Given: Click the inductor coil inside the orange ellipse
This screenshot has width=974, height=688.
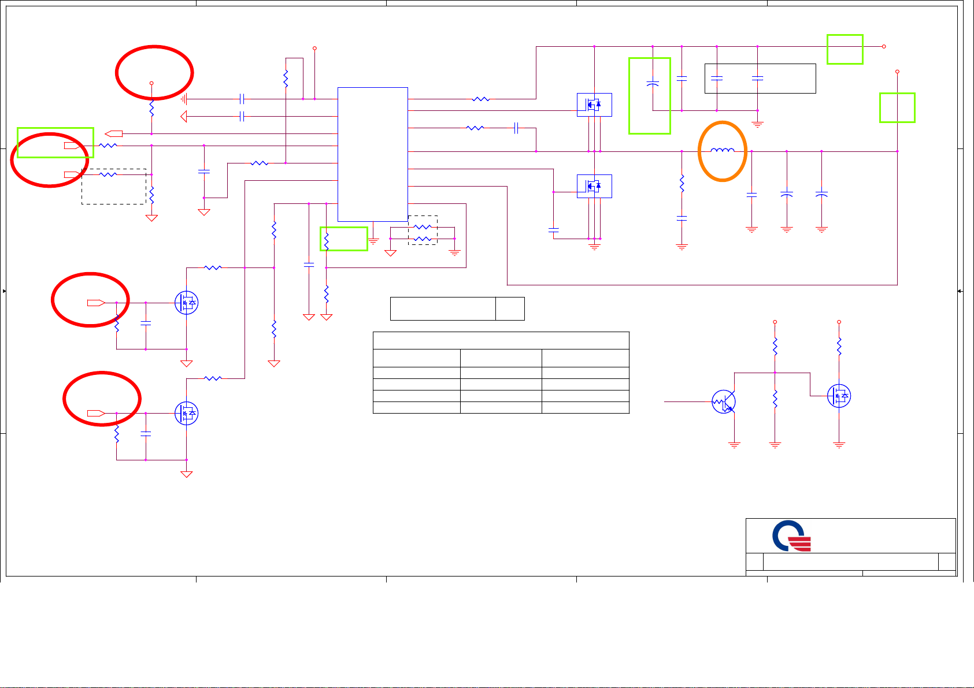Looking at the screenshot, I should pyautogui.click(x=722, y=151).
